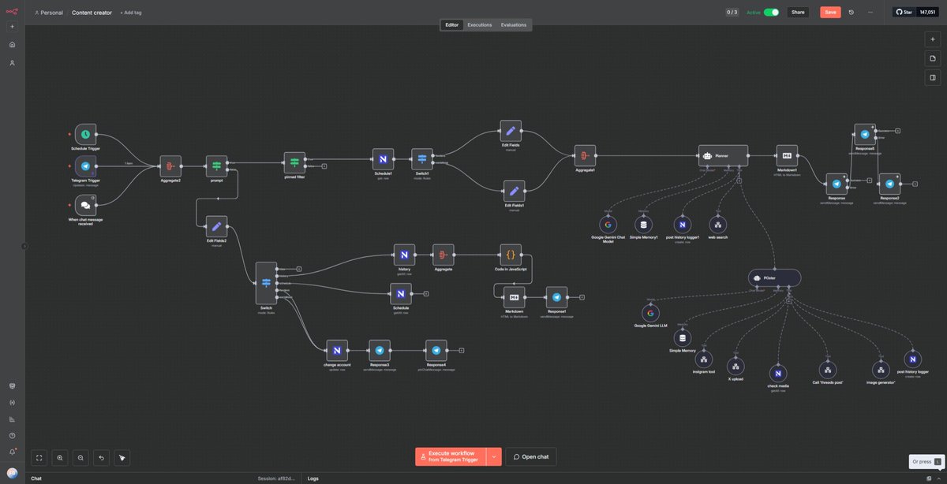Open notifications via the bell icon
947x484 pixels.
coord(12,451)
